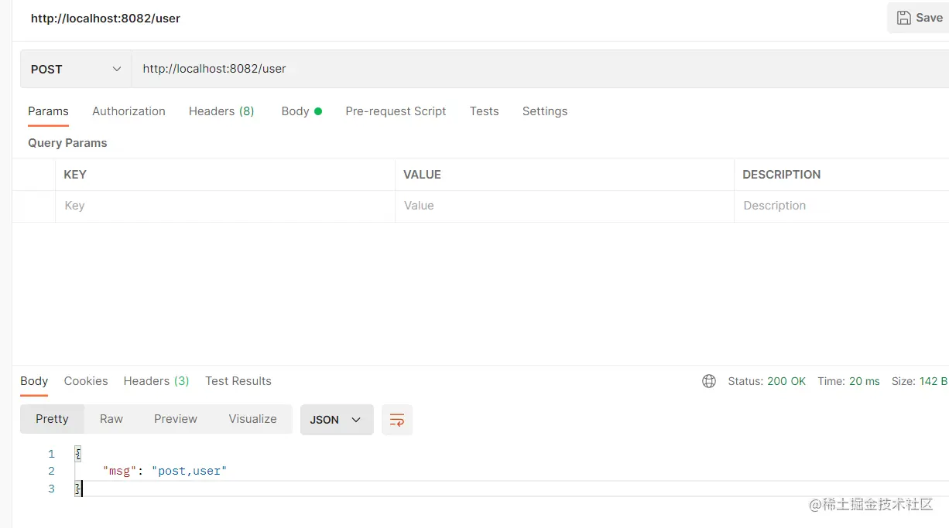
Task: Open the Test Results tab
Action: tap(238, 381)
